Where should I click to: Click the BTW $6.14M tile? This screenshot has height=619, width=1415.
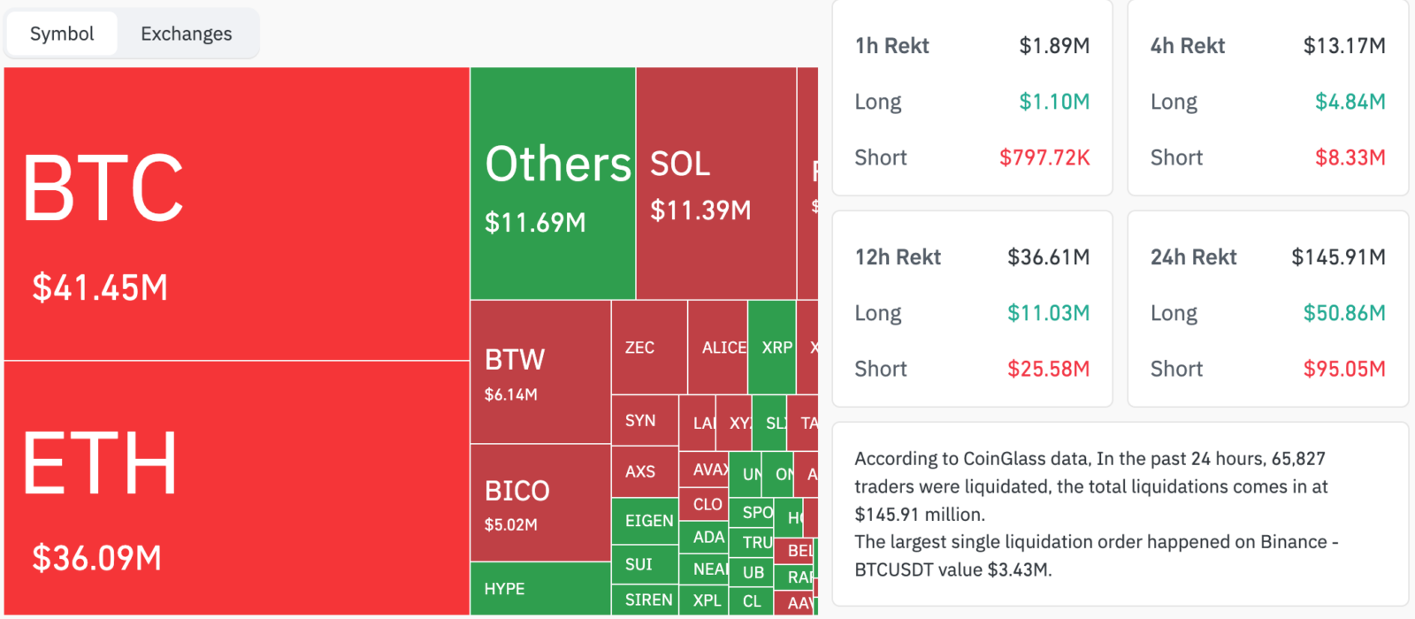(x=540, y=372)
